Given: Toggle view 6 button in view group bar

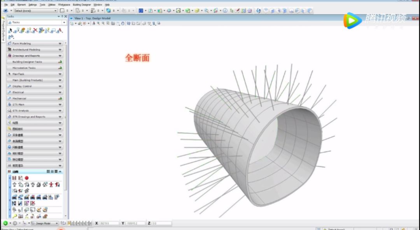Looking at the screenshot, I should pos(84,223).
